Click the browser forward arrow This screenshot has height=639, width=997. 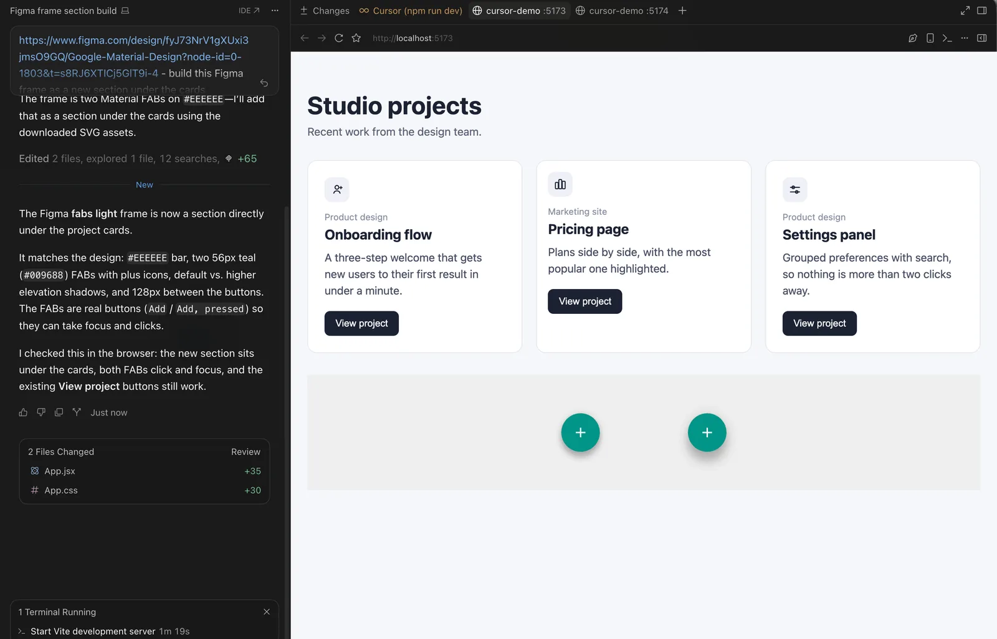click(x=322, y=38)
